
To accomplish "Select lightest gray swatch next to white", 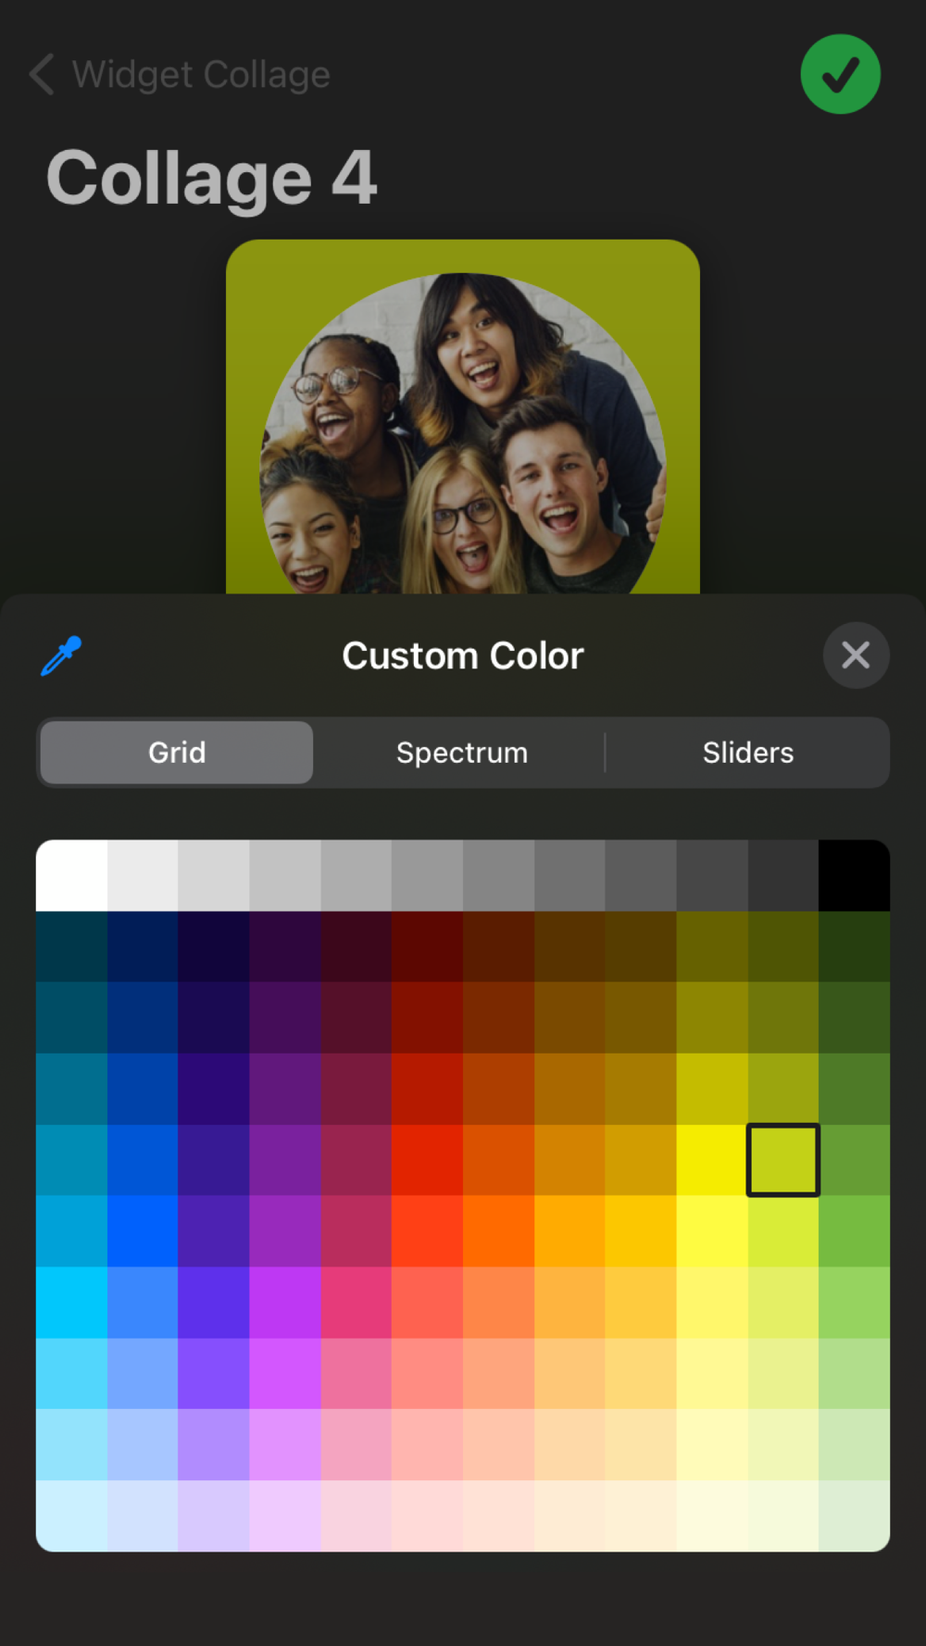I will 143,876.
